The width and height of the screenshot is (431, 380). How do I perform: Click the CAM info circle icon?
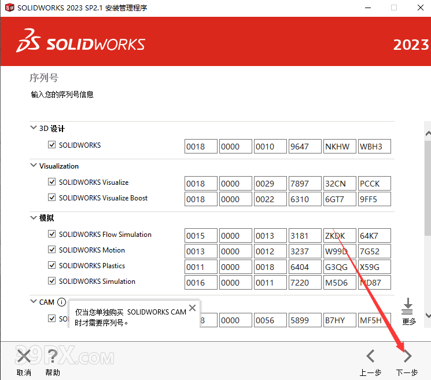[61, 302]
